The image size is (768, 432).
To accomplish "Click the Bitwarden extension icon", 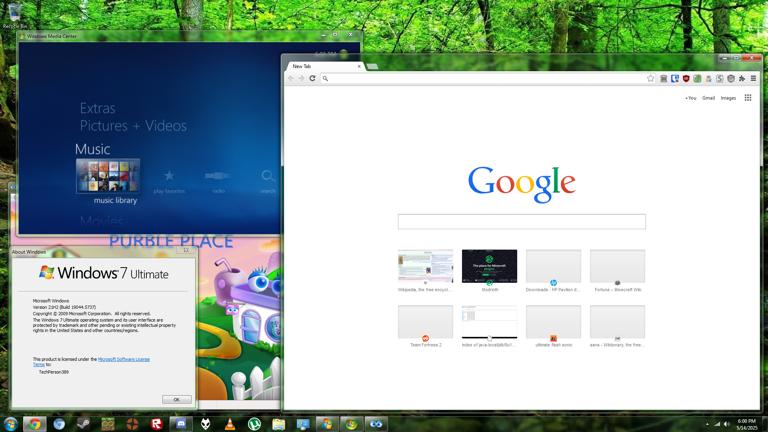I will (x=675, y=78).
